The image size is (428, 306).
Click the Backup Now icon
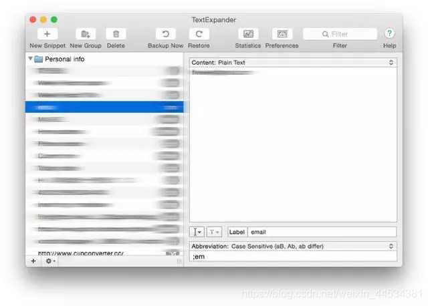pos(166,34)
